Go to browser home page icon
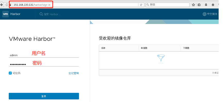 [x=213, y=5]
